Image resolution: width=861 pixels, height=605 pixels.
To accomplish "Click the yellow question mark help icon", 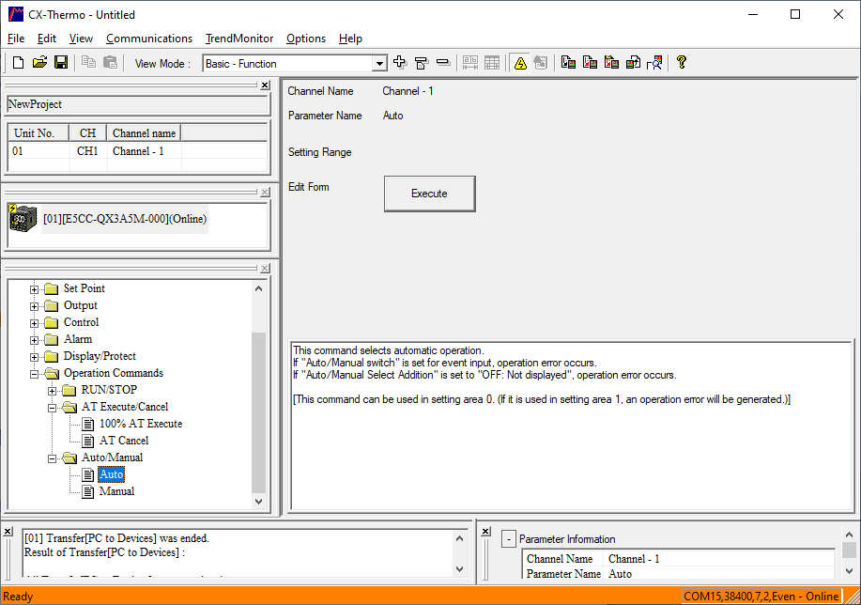I will click(682, 63).
